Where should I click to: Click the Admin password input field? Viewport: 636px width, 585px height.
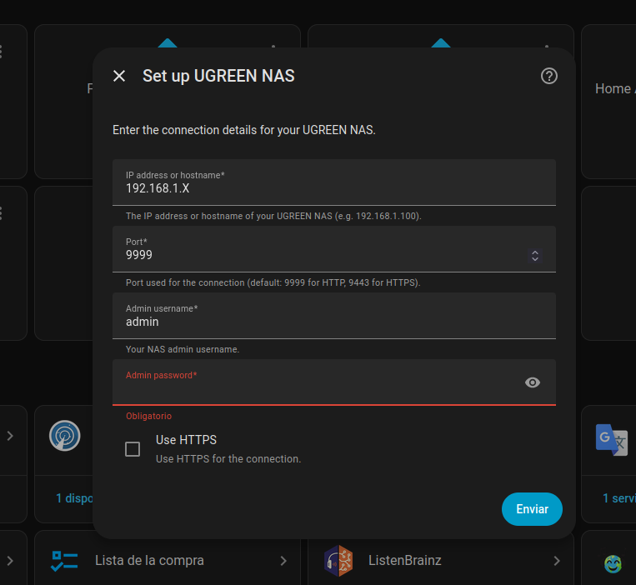(321, 387)
